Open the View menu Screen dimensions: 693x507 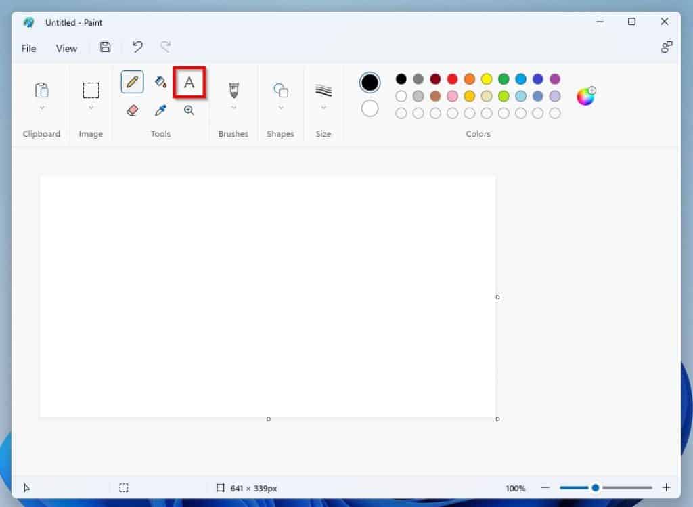point(66,48)
